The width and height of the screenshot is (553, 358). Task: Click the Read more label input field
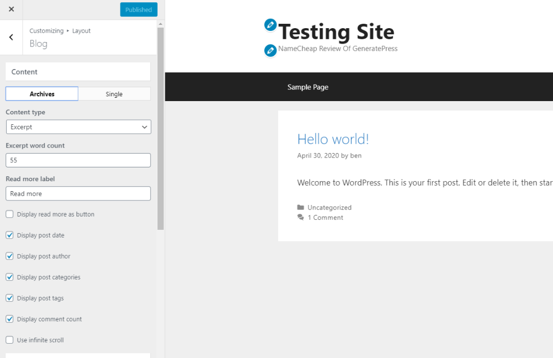[x=79, y=193]
